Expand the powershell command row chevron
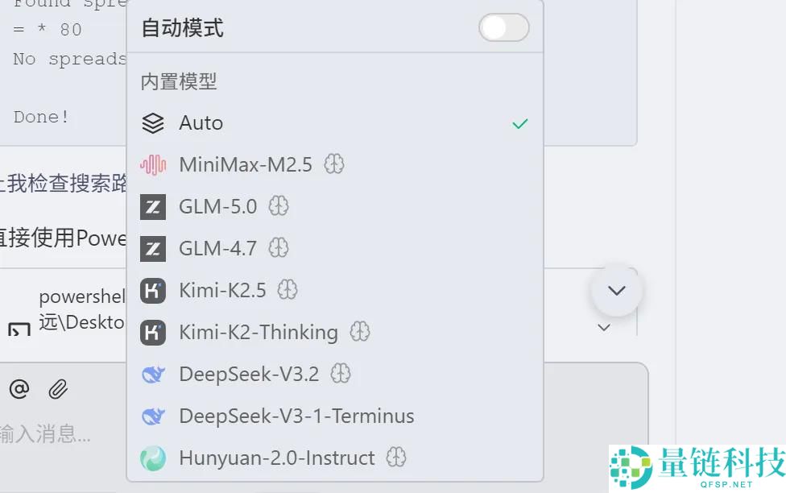The width and height of the screenshot is (786, 493). (603, 328)
